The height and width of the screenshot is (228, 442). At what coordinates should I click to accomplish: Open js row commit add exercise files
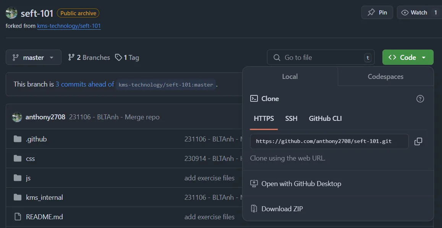pyautogui.click(x=209, y=178)
